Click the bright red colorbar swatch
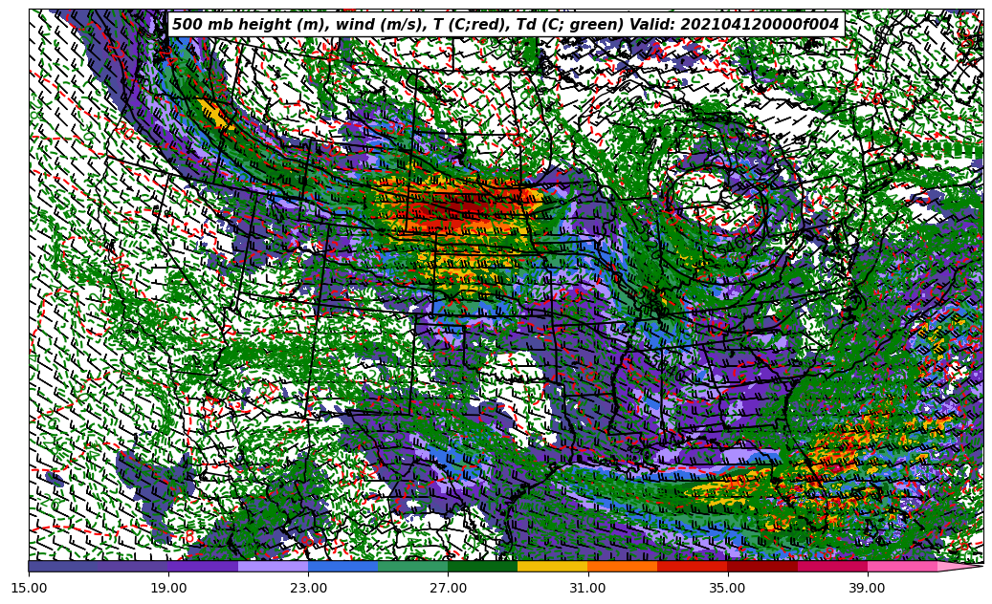Screen dimensions: 992x604 [692, 566]
